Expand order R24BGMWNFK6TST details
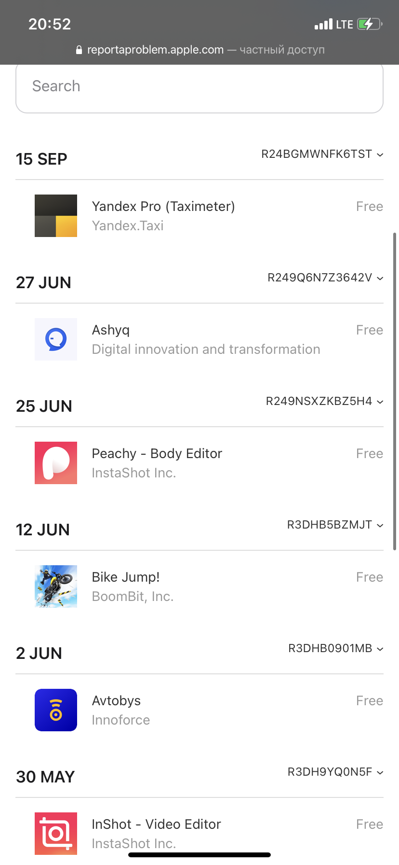 [380, 154]
